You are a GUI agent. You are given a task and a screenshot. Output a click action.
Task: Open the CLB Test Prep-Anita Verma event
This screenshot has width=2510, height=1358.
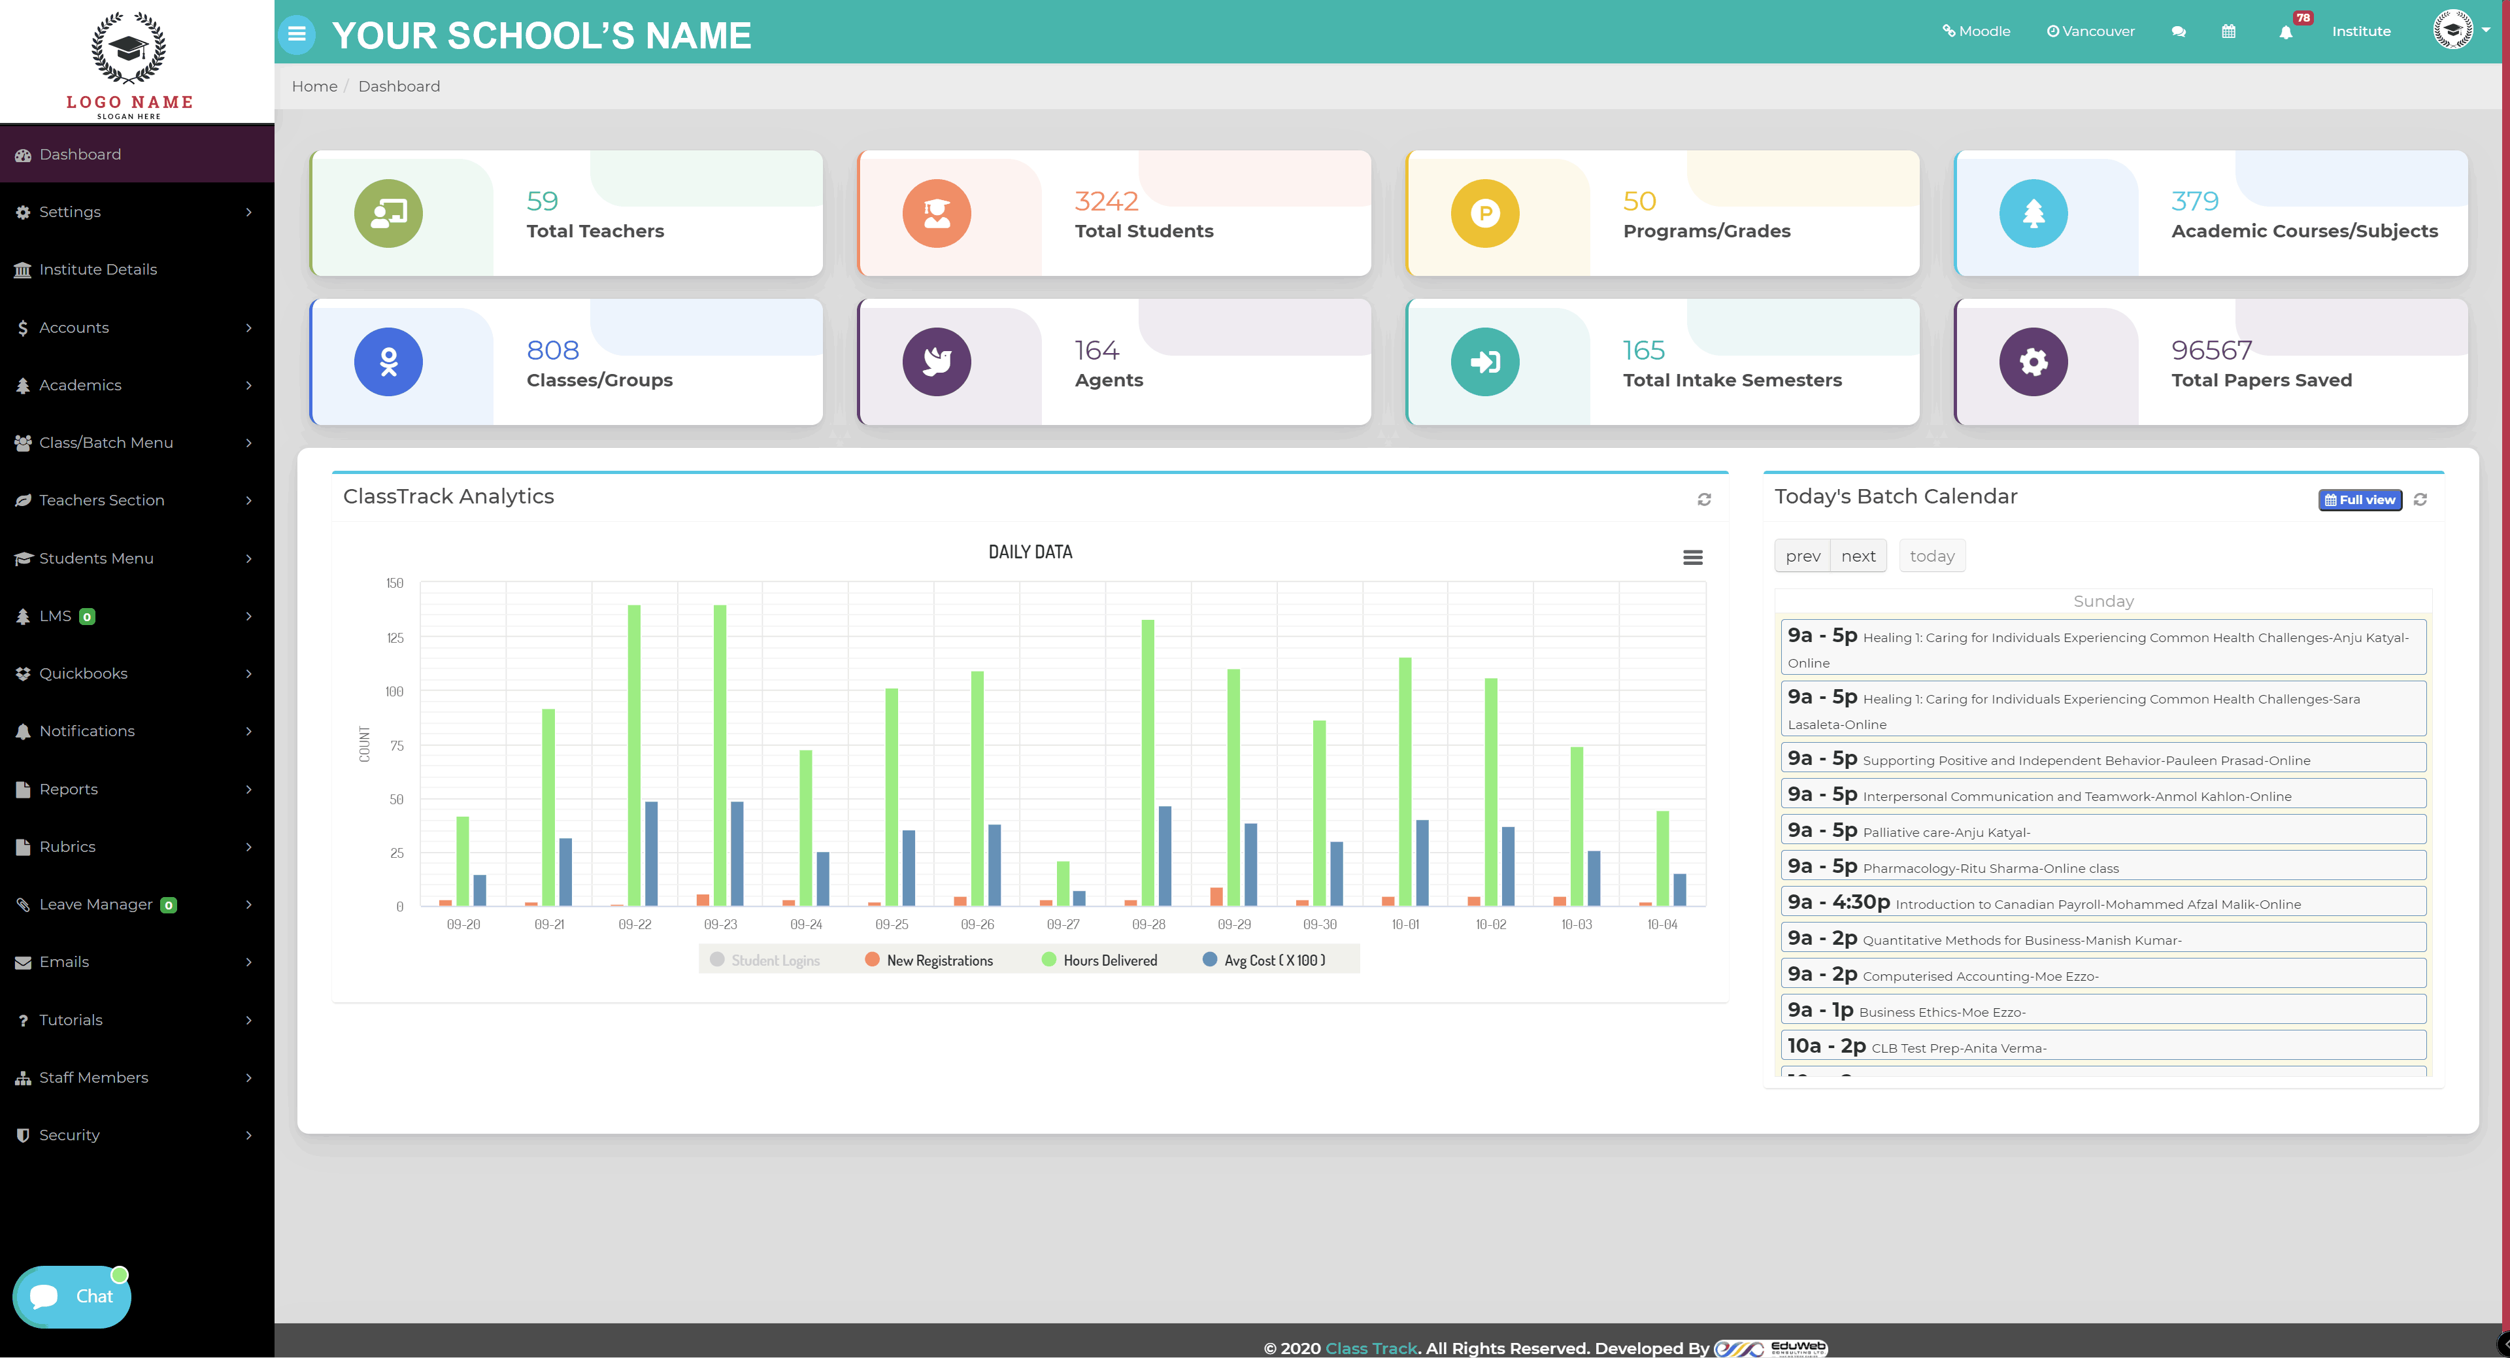tap(2103, 1046)
